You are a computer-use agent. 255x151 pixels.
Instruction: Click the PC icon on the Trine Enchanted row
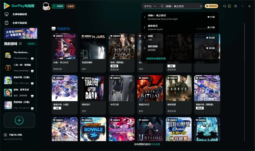tap(32, 71)
